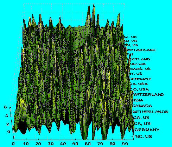Select the CANADA label on the right

[x=142, y=106]
